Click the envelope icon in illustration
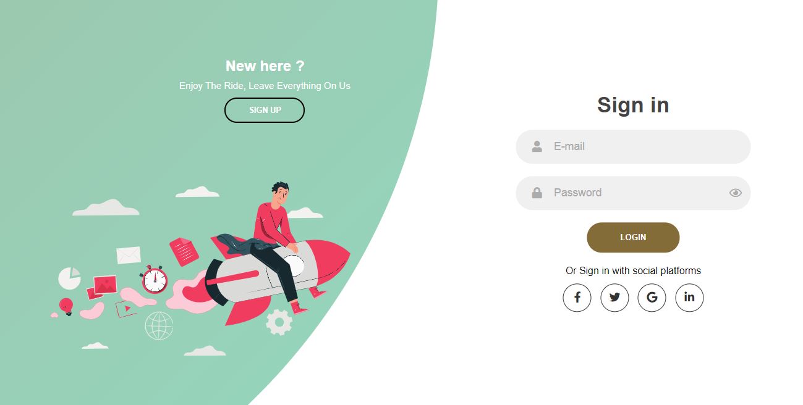803x405 pixels. (x=129, y=255)
